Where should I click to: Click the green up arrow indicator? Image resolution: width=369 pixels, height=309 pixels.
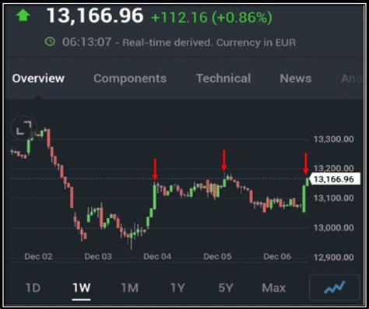23,16
